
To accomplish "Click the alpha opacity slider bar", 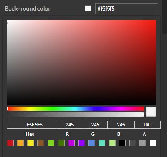I will (76, 115).
